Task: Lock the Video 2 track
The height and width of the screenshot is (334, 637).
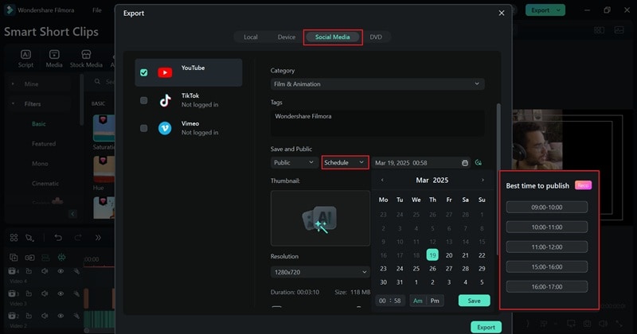Action: point(29,316)
